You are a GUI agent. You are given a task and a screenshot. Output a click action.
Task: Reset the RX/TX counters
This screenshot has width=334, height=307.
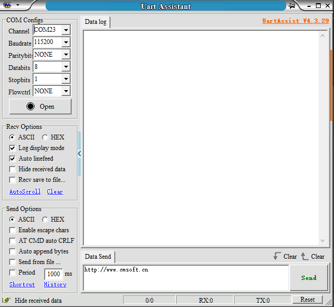(307, 300)
